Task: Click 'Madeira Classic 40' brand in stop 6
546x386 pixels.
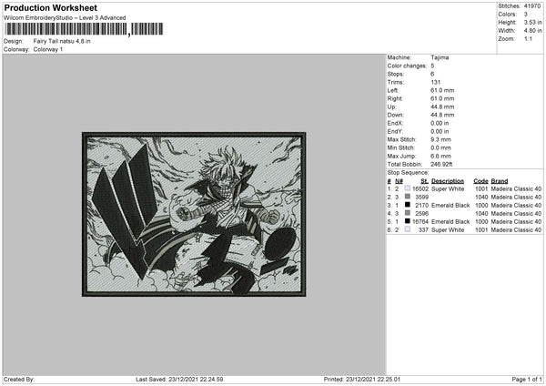Action: [516, 230]
